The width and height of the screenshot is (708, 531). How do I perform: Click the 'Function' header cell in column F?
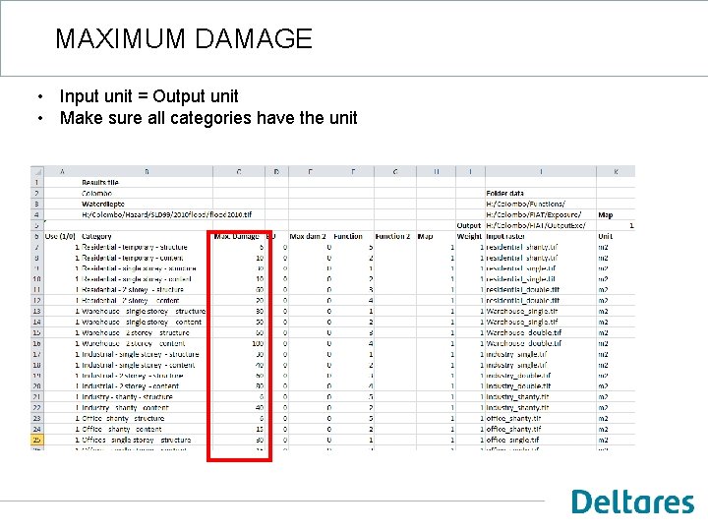tap(348, 236)
